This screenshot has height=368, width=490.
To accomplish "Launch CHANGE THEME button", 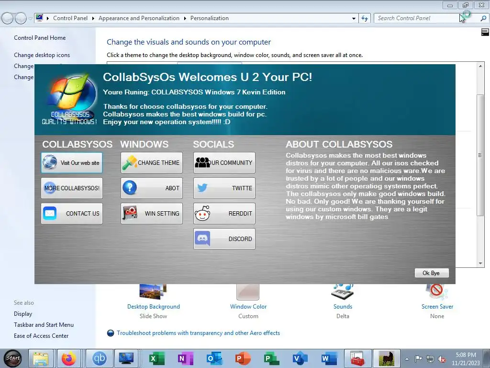I will 152,163.
